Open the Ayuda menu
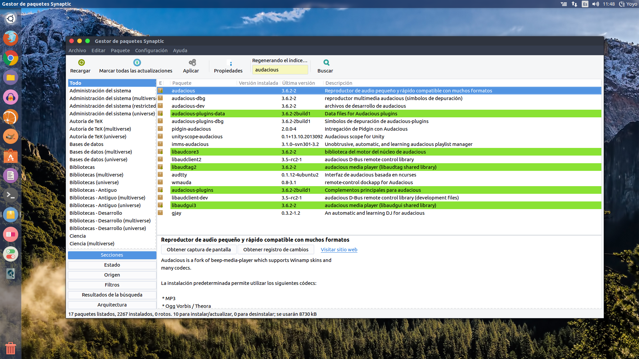This screenshot has width=639, height=359. coord(180,51)
